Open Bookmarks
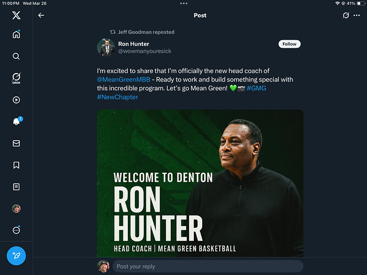 [16, 165]
